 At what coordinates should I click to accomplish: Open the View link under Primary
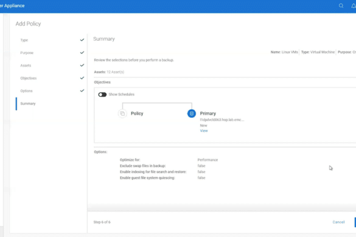pyautogui.click(x=204, y=131)
